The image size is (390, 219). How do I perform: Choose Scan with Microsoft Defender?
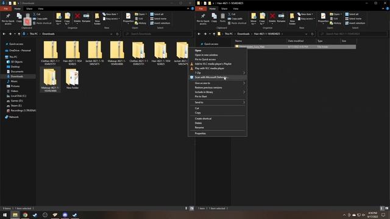click(218, 77)
